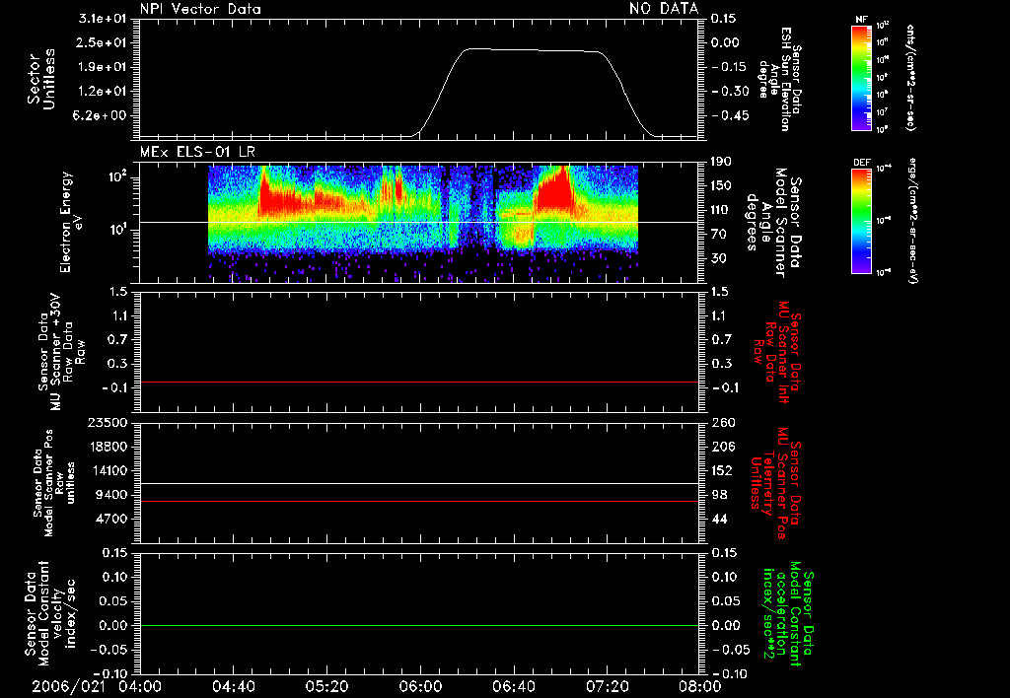Click the '2.5e+01' sector axis value
Viewport: 1010px width, 698px height.
pos(103,42)
